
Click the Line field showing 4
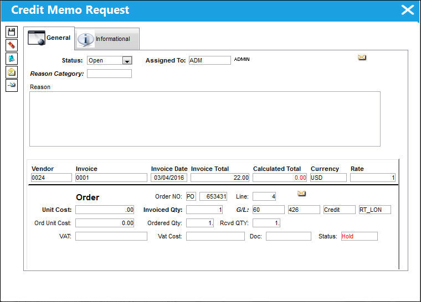pyautogui.click(x=264, y=196)
